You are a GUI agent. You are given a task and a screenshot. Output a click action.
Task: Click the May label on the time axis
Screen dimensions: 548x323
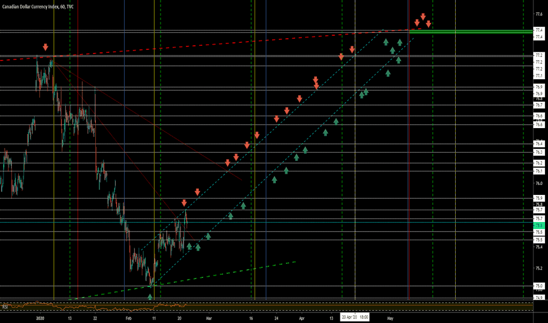pos(390,318)
